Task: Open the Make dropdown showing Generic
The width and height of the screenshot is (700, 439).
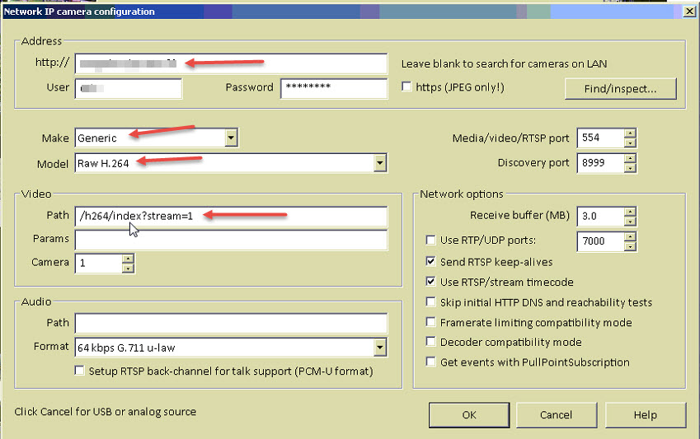Action: click(x=231, y=138)
